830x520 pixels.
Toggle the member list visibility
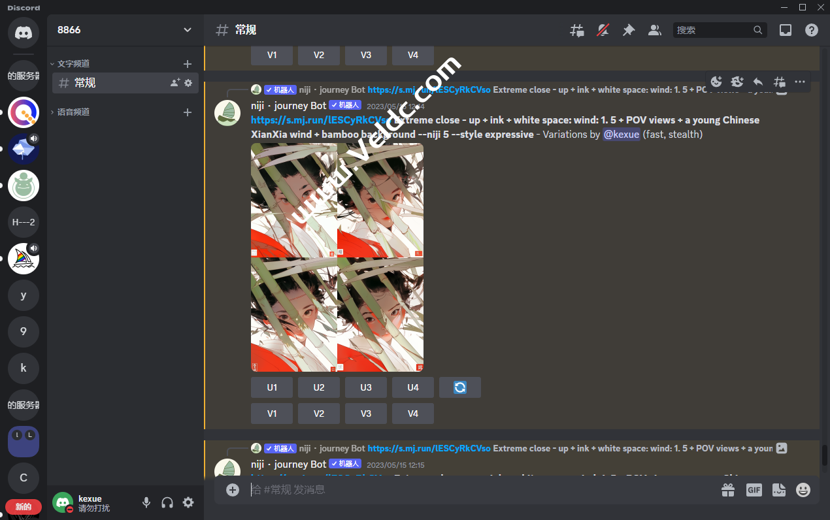click(654, 30)
